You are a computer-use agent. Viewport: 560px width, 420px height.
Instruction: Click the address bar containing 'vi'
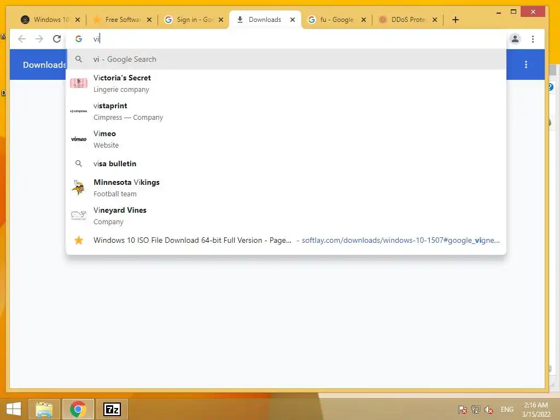pyautogui.click(x=285, y=39)
